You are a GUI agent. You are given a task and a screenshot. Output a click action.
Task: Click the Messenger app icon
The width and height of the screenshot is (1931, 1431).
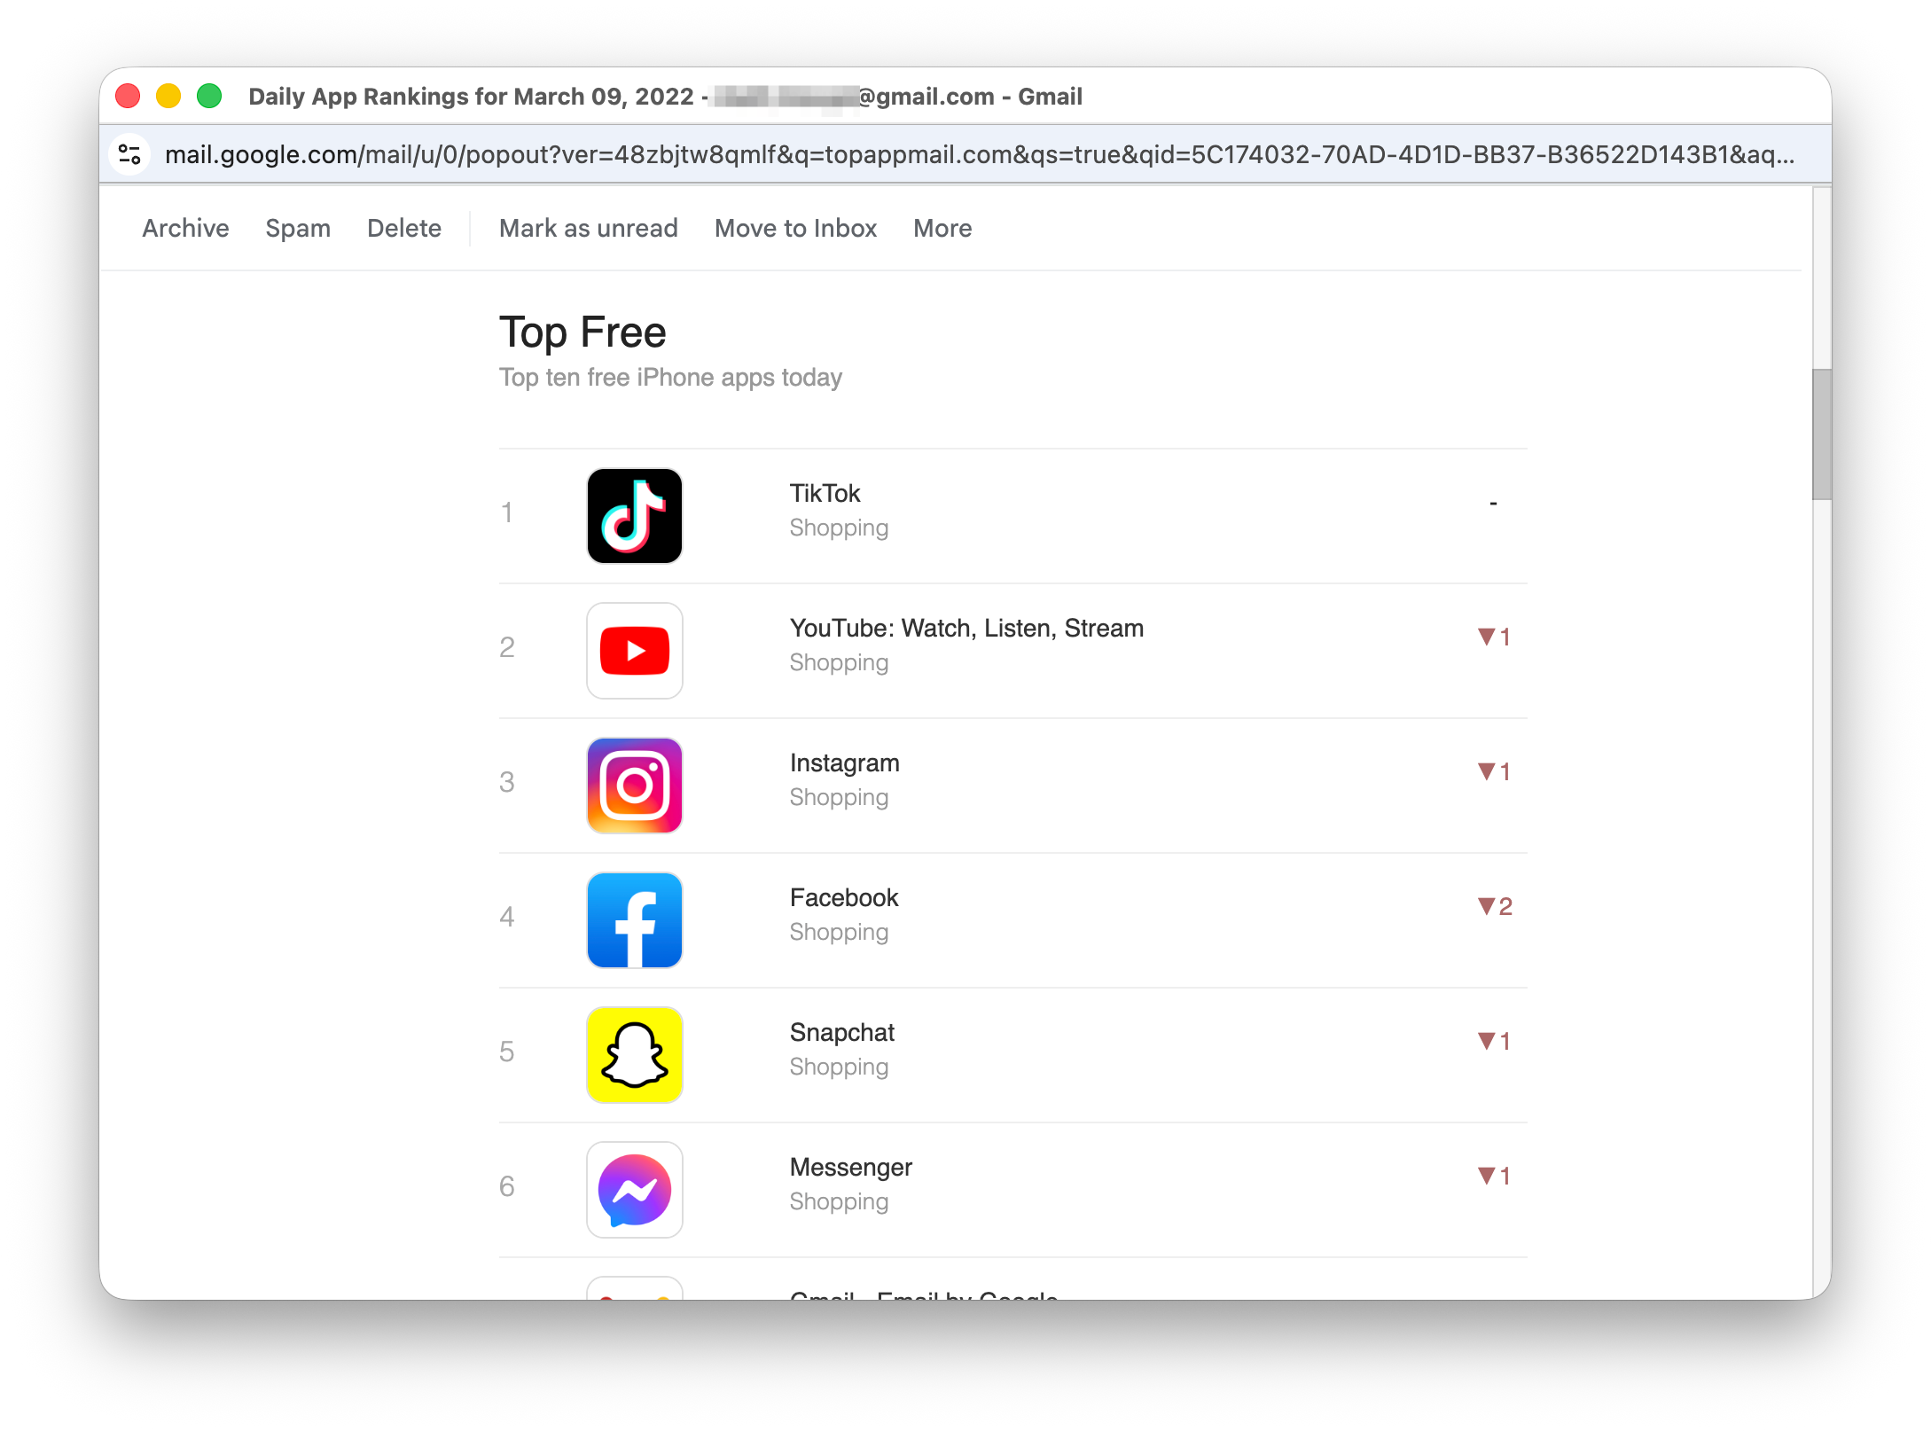633,1189
